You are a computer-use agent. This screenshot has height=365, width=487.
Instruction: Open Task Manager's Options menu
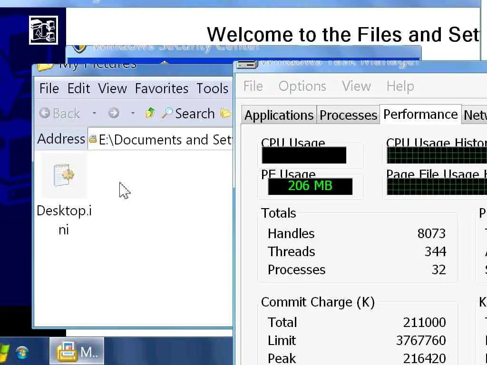302,86
